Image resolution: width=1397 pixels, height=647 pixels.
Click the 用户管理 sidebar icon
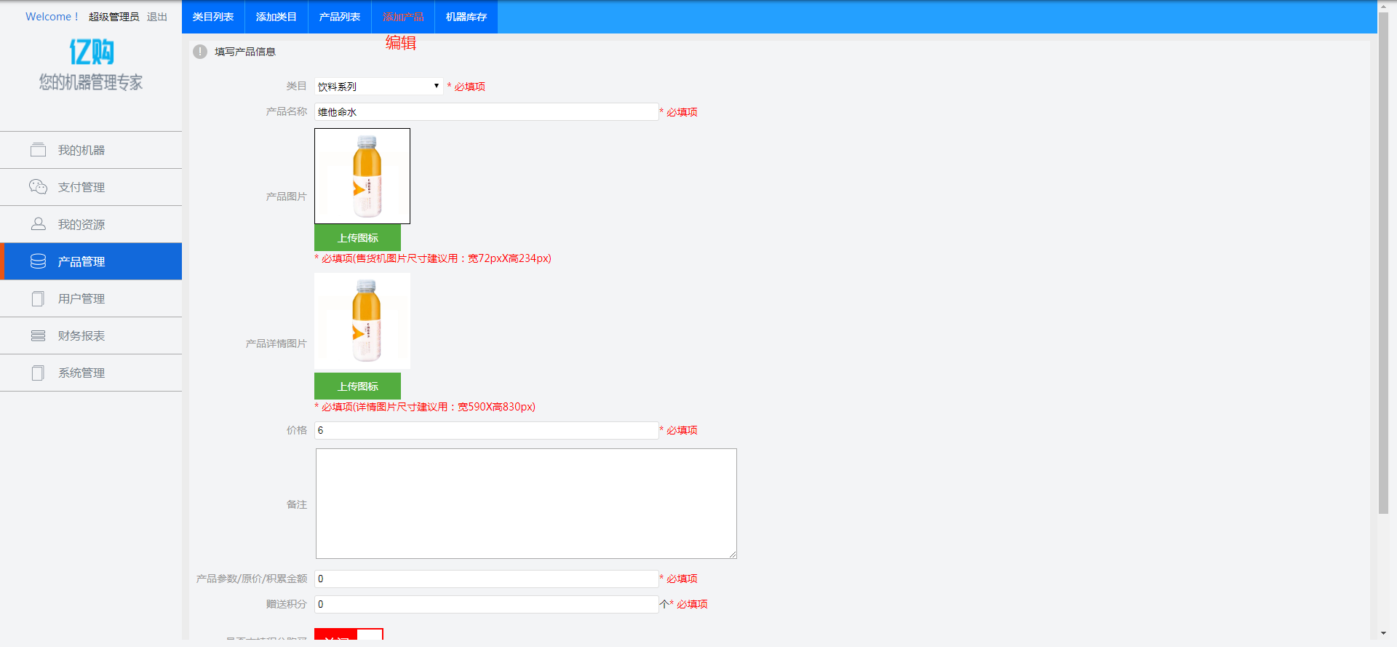click(x=38, y=298)
